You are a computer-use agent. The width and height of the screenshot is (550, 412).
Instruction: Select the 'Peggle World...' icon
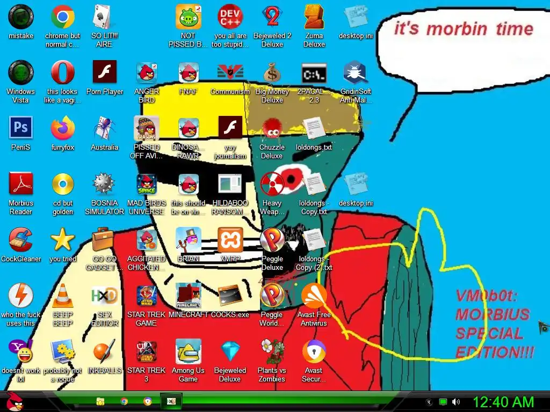click(x=272, y=296)
